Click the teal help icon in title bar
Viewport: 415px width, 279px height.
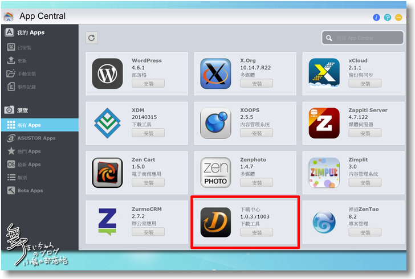(388, 18)
